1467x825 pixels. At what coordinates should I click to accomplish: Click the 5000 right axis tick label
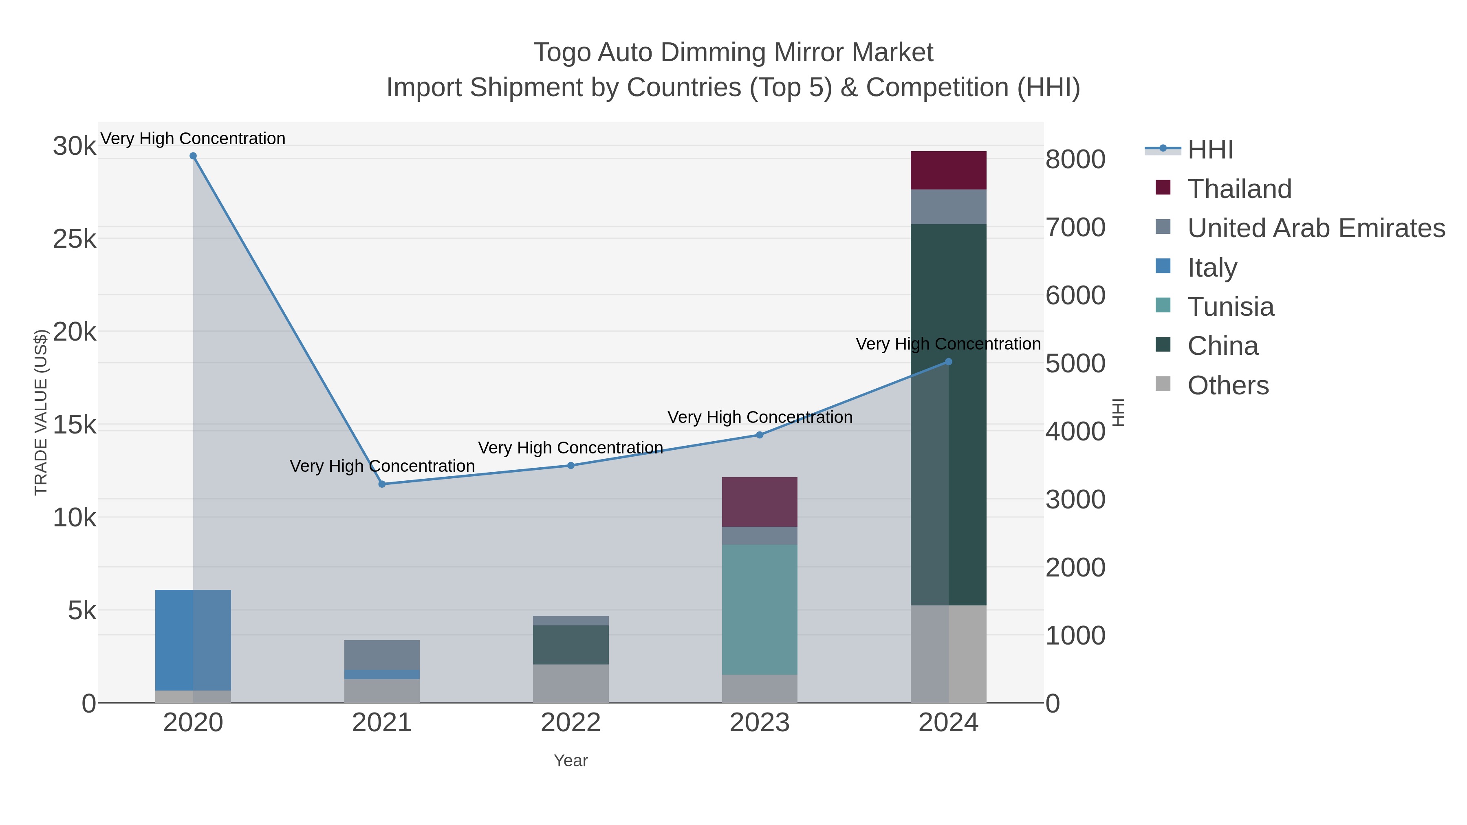[x=1076, y=363]
